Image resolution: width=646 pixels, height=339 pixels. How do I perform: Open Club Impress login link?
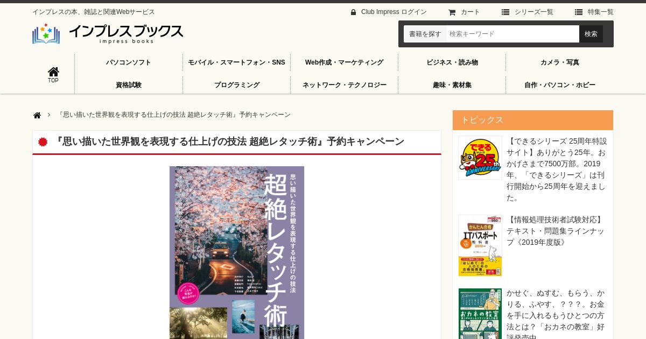click(x=394, y=12)
